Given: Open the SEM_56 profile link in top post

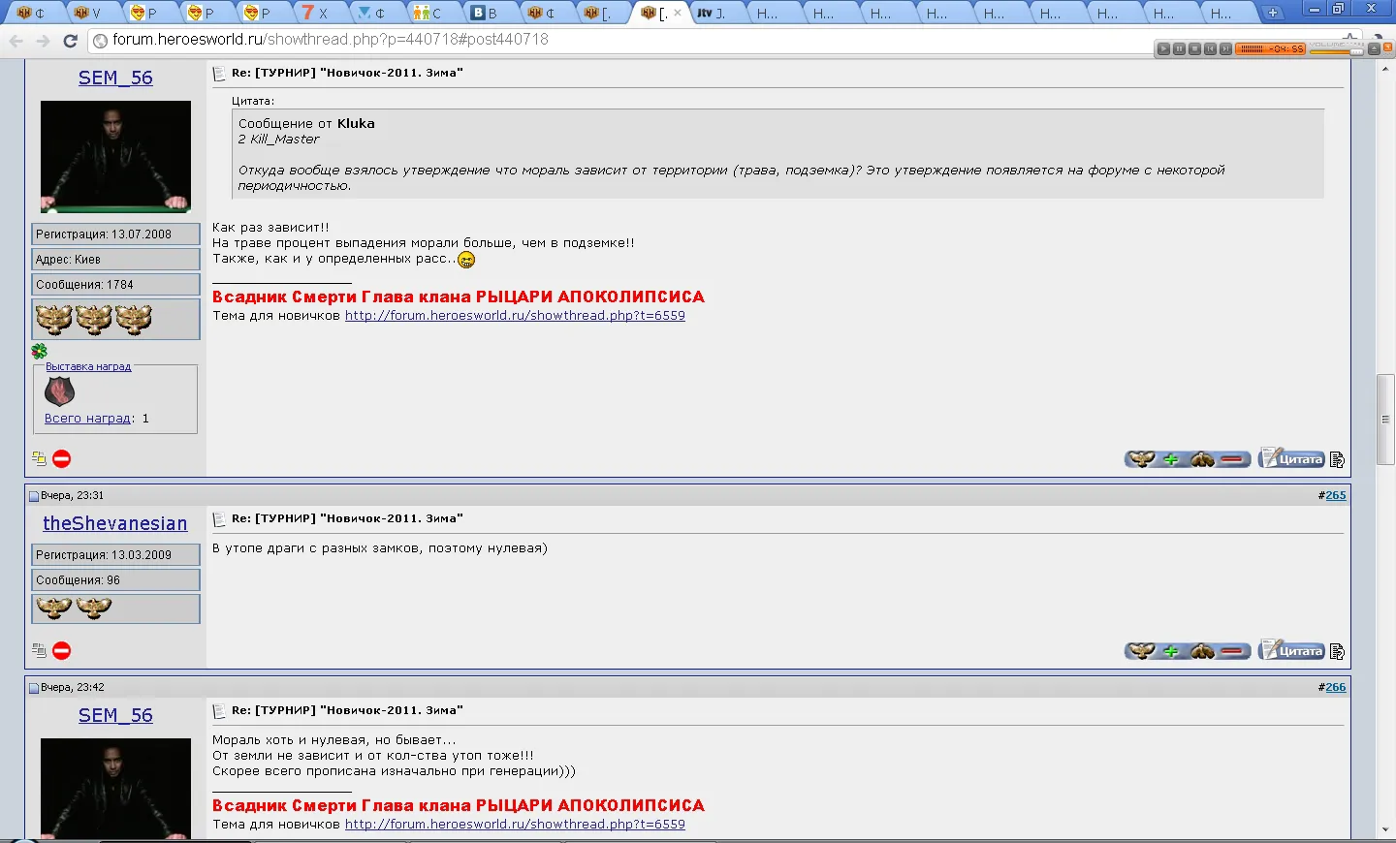Looking at the screenshot, I should coord(115,78).
